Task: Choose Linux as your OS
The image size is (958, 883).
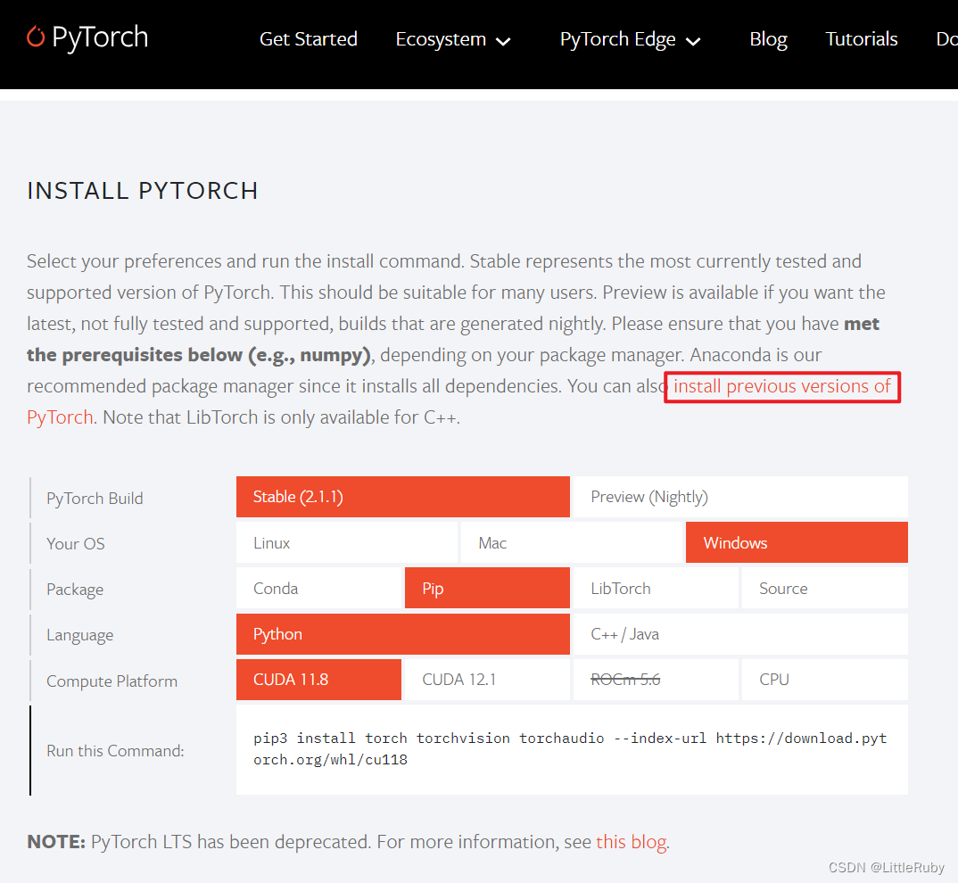Action: click(346, 542)
